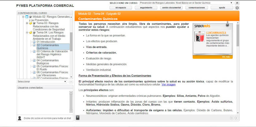Click Ver más in Saber Más card
Screen dimensions: 256x127
coord(227,57)
